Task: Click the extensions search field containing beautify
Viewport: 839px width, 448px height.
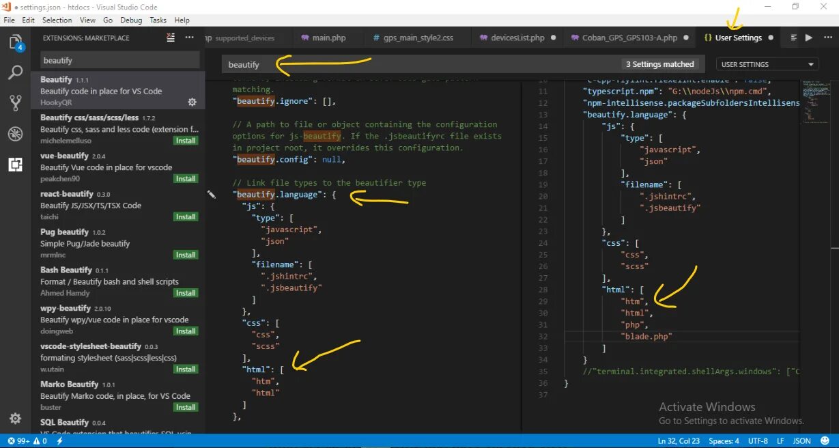Action: click(120, 61)
